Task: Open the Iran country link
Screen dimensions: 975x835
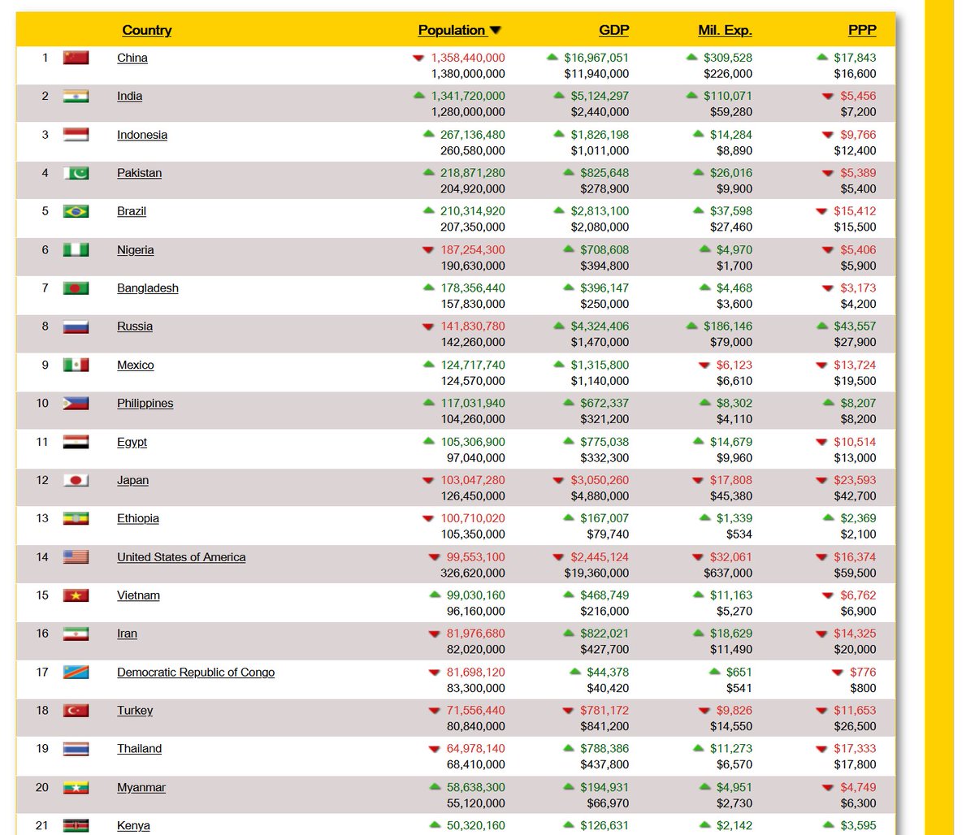Action: pyautogui.click(x=127, y=634)
